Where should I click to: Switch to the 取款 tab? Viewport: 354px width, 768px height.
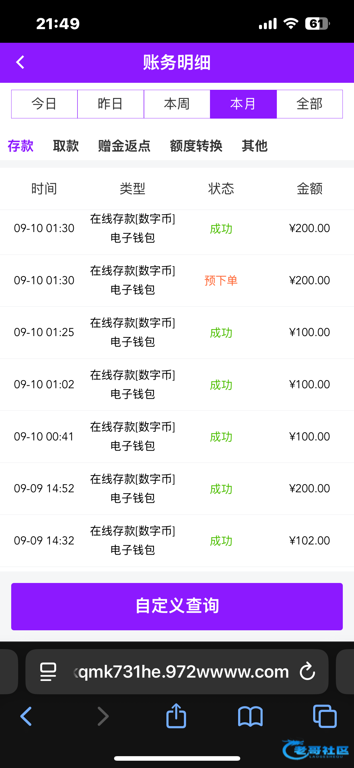pos(66,146)
